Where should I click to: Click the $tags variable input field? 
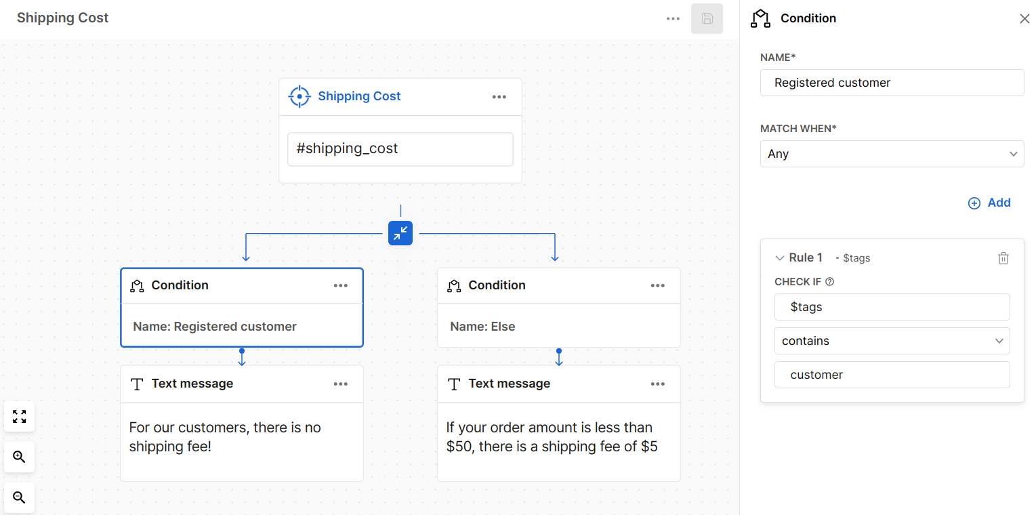tap(892, 307)
